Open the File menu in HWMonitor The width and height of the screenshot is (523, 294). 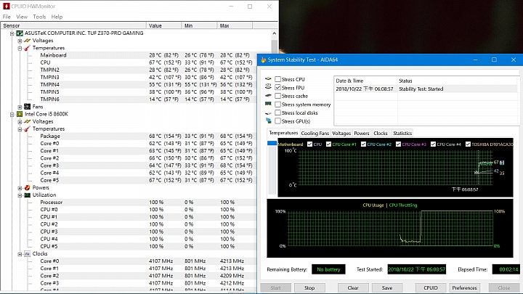point(7,17)
